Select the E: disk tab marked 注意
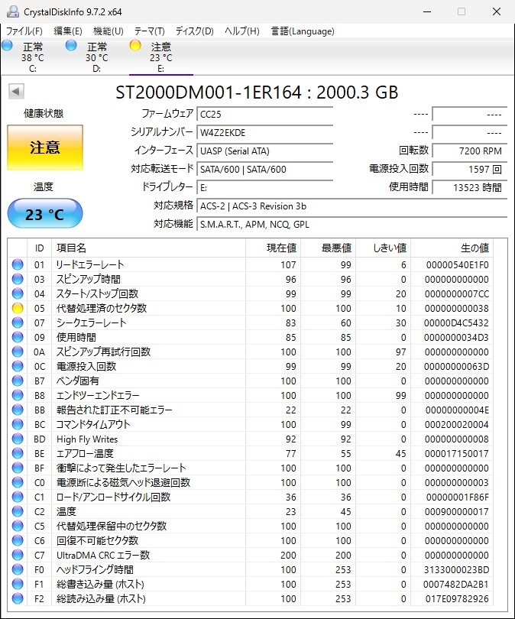This screenshot has height=619, width=515. pyautogui.click(x=161, y=57)
